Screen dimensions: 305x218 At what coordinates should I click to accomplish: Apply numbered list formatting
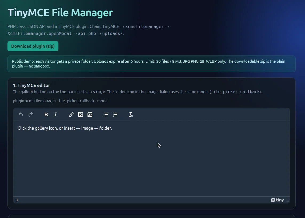click(115, 114)
